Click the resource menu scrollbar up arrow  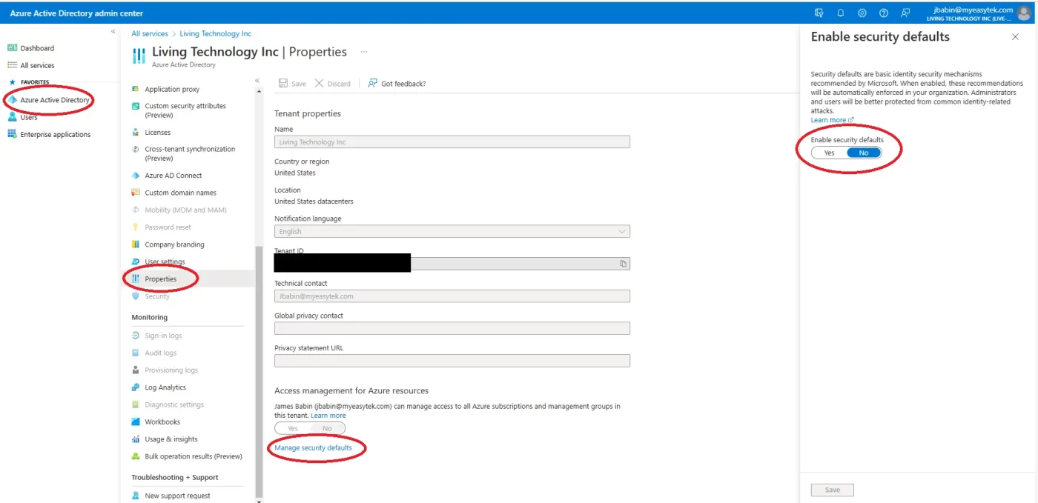click(259, 91)
